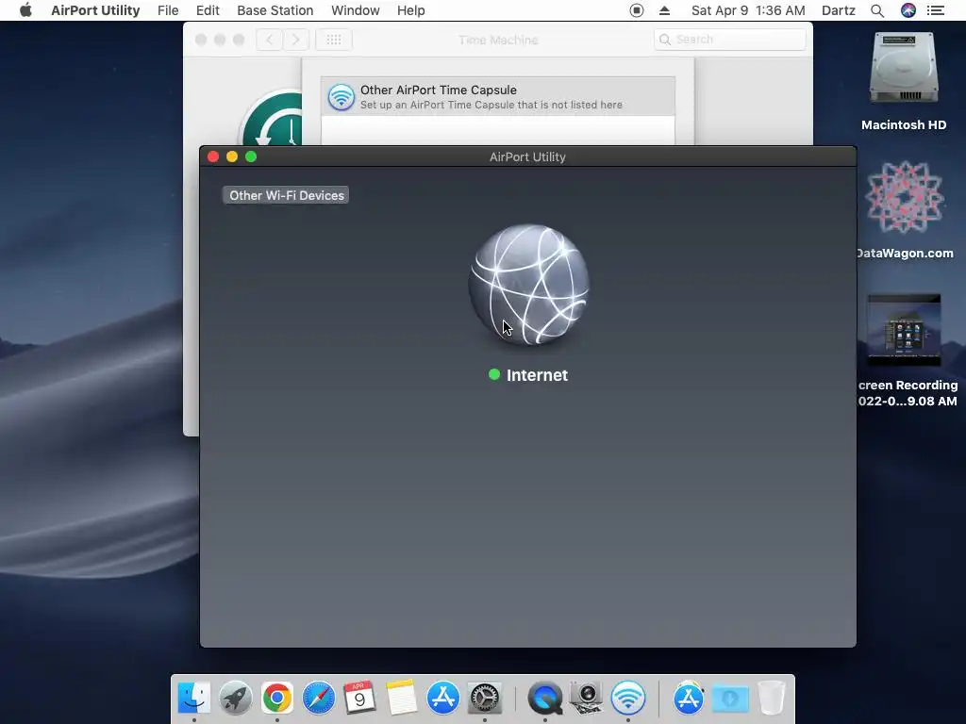Go forward in the Time Machine window
The image size is (966, 724).
click(295, 40)
